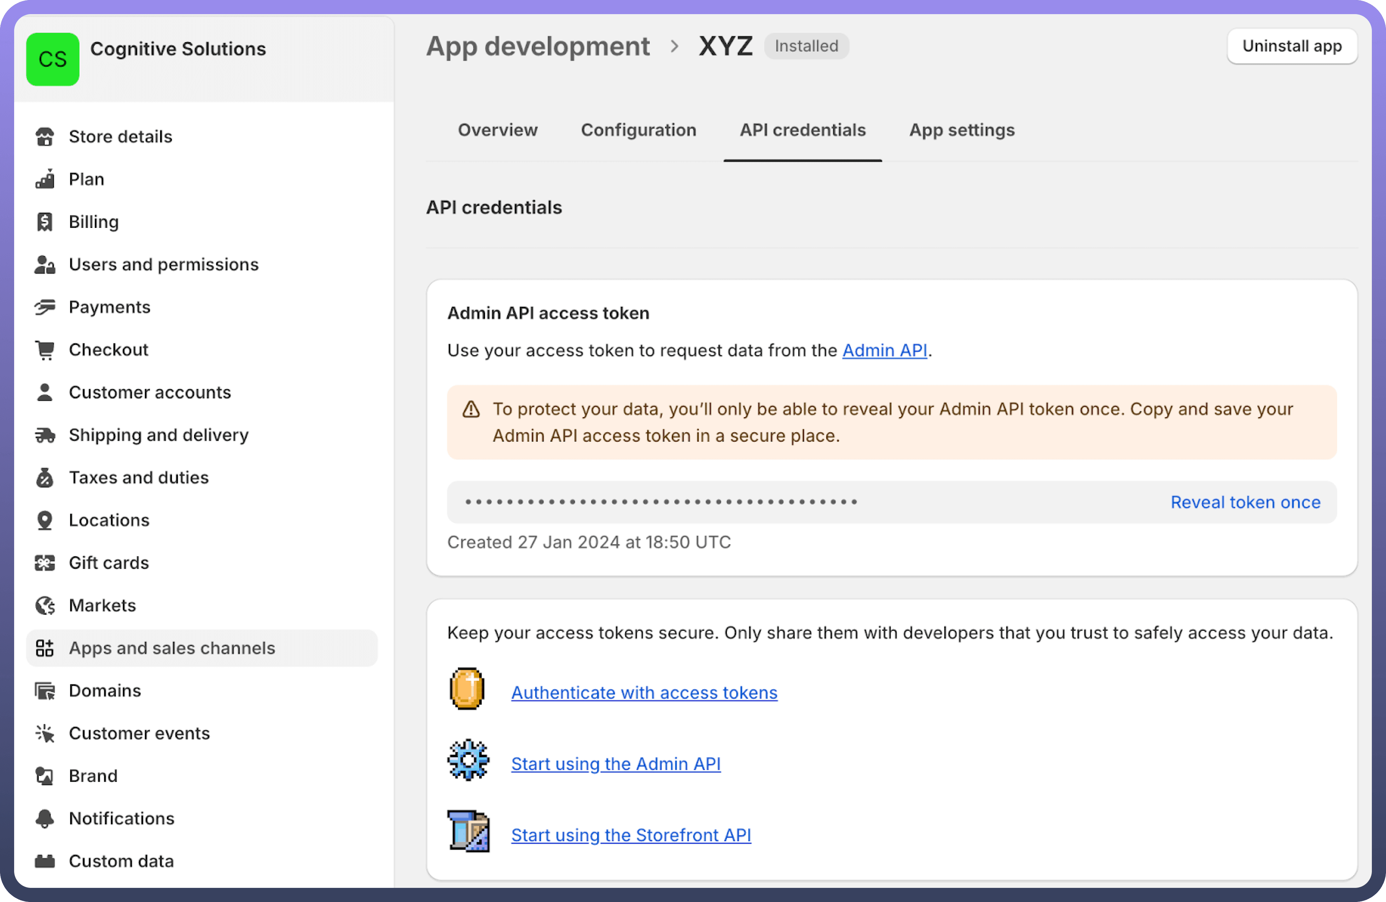Click Reveal token once
The image size is (1386, 902).
[1245, 502]
